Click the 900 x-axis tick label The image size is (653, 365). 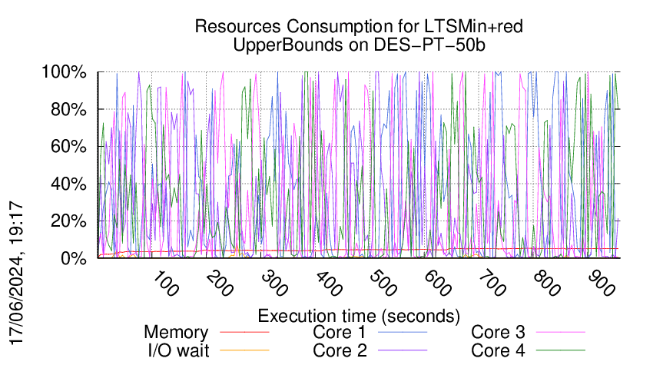(602, 284)
